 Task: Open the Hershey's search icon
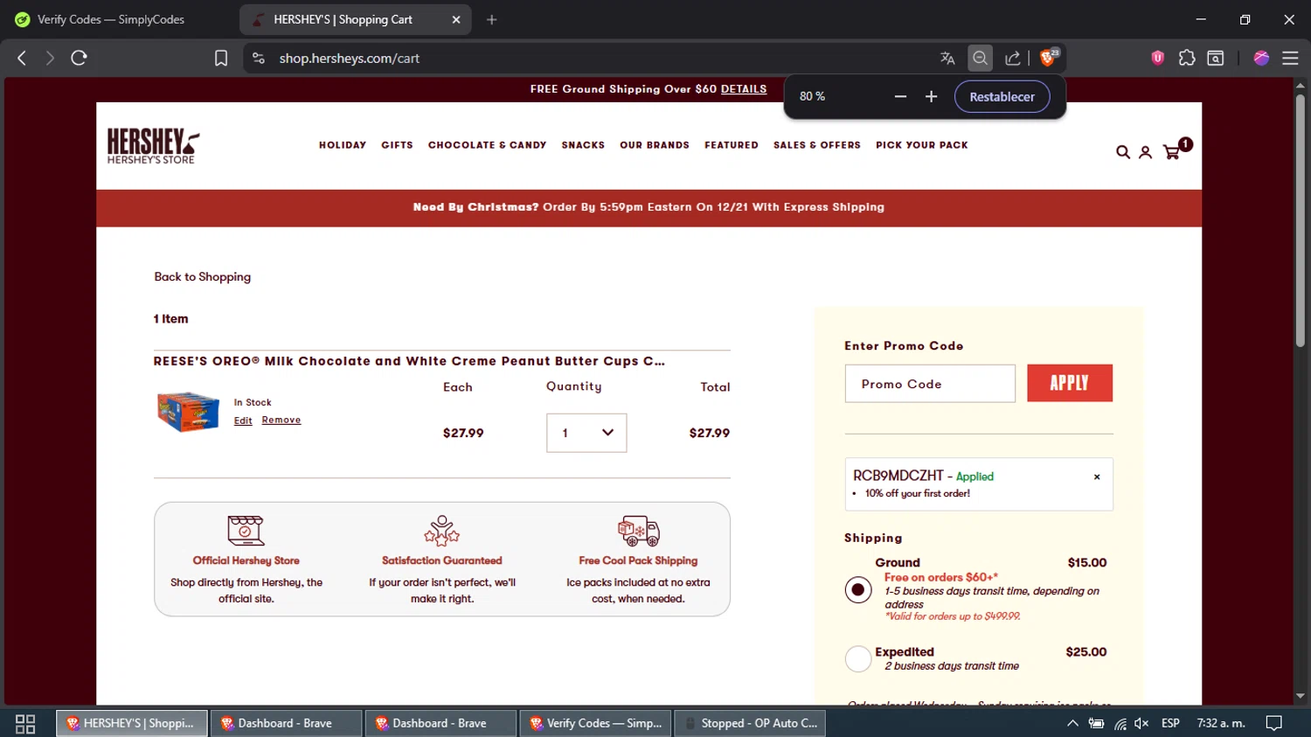[1123, 152]
